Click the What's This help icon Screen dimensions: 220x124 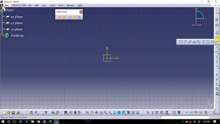click(45, 113)
